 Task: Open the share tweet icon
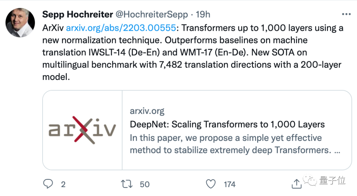click(x=297, y=184)
